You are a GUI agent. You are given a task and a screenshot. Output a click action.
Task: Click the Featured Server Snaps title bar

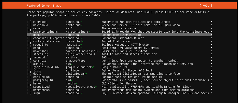coord(44,6)
